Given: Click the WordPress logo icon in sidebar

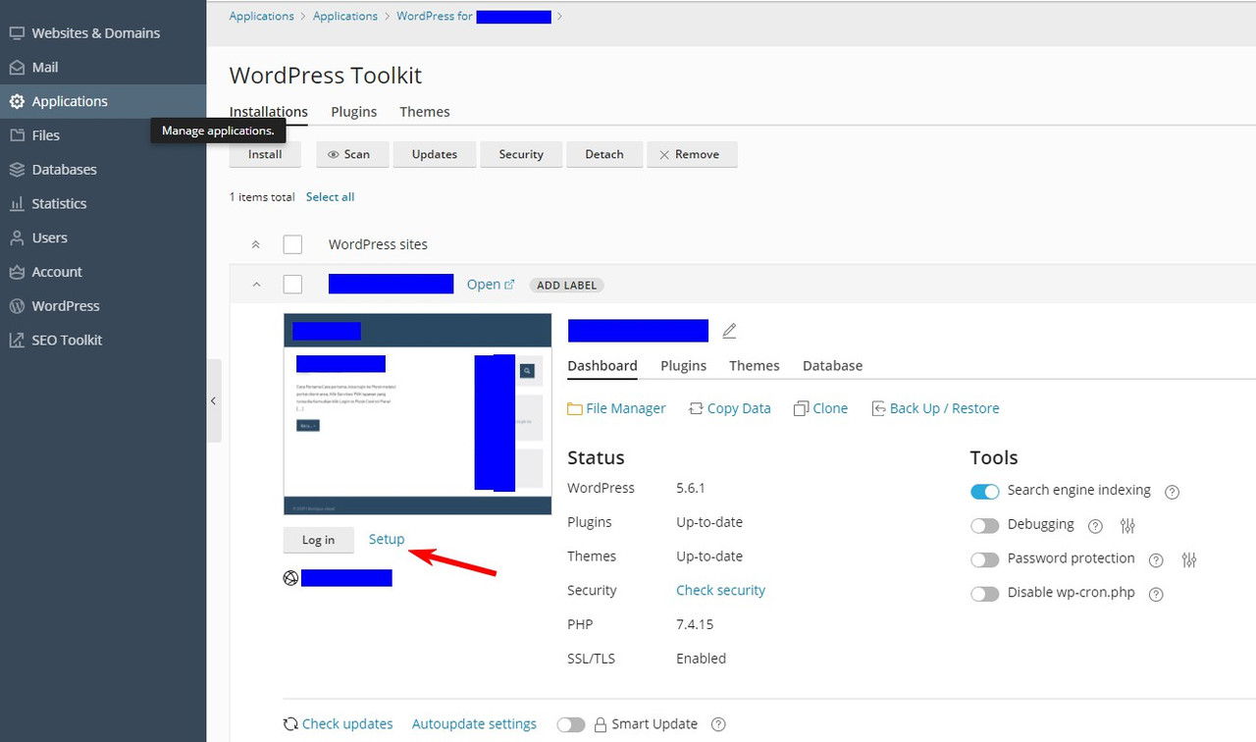Looking at the screenshot, I should click(17, 306).
